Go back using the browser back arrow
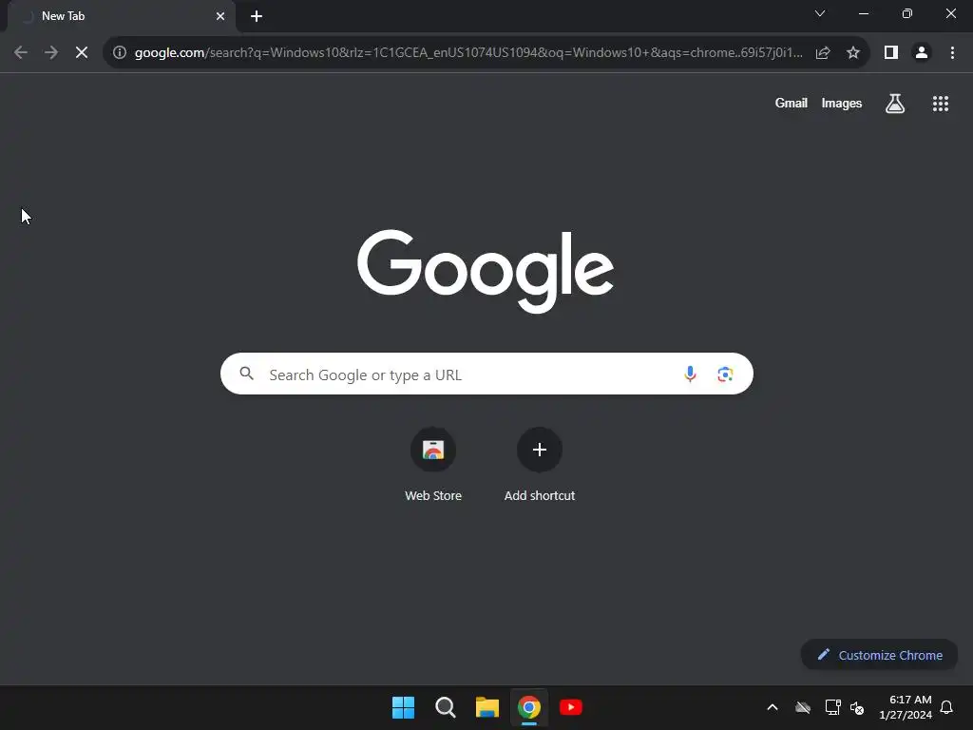973x730 pixels. (21, 53)
